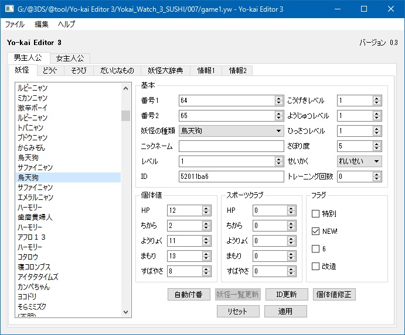Click the 個体値 まもり spinner arrows
This screenshot has width=405, height=335.
[206, 256]
